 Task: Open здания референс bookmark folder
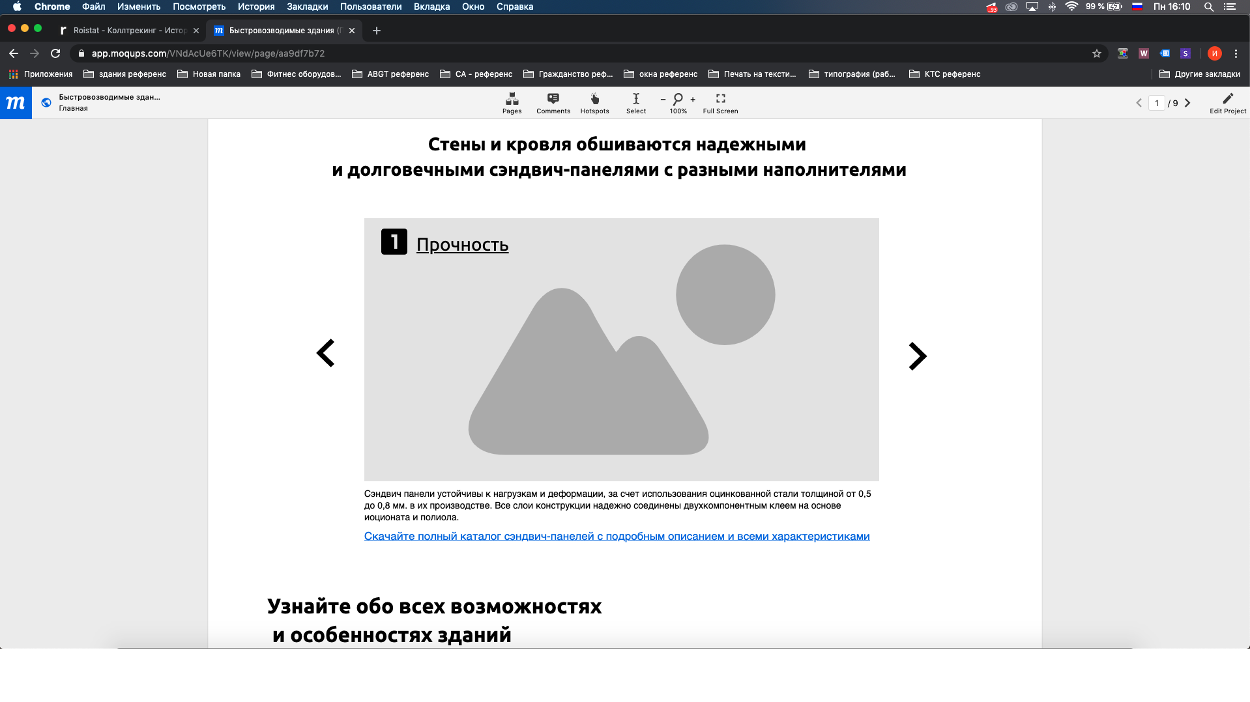pos(125,74)
